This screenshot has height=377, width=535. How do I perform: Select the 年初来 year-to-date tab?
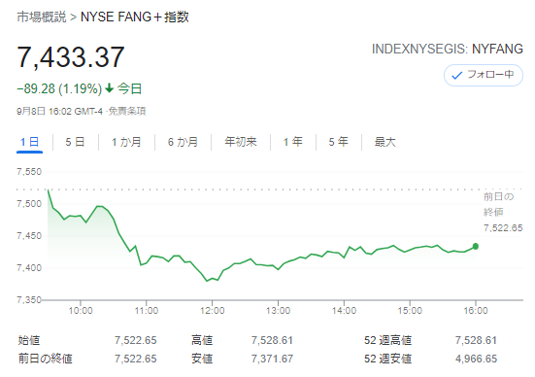point(241,142)
